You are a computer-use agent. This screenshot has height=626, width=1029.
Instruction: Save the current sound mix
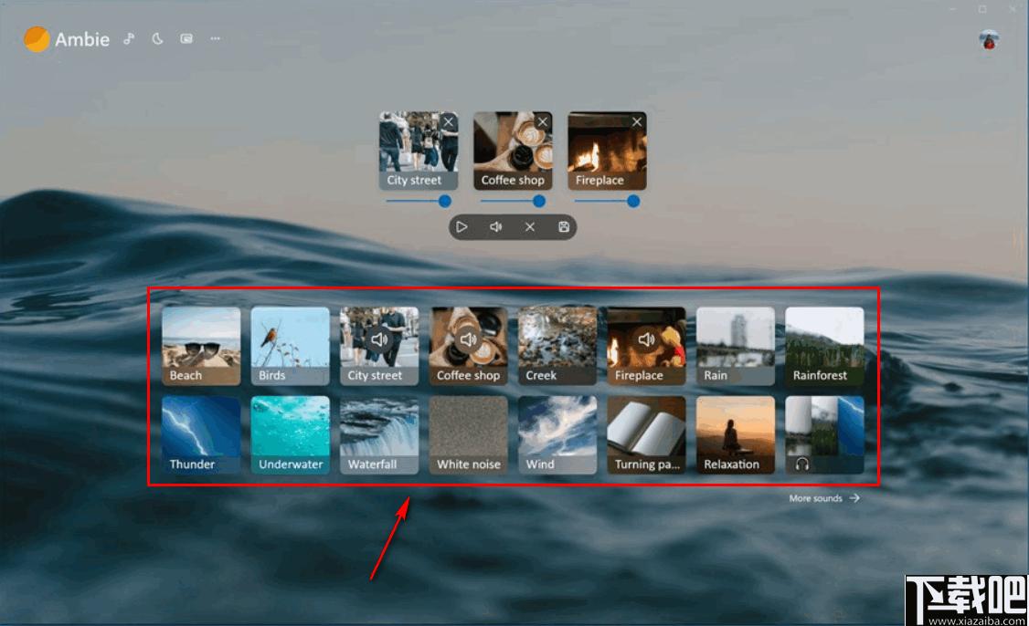(564, 227)
